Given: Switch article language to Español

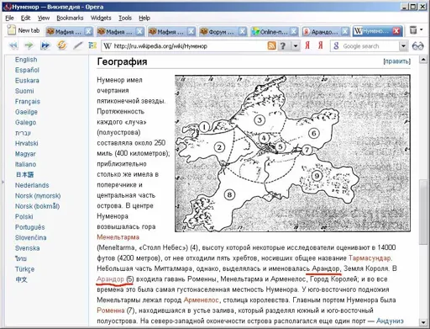Looking at the screenshot, I should point(27,70).
